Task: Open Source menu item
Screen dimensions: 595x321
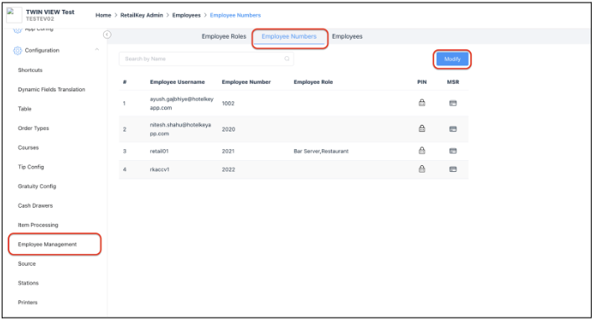Action: tap(27, 264)
